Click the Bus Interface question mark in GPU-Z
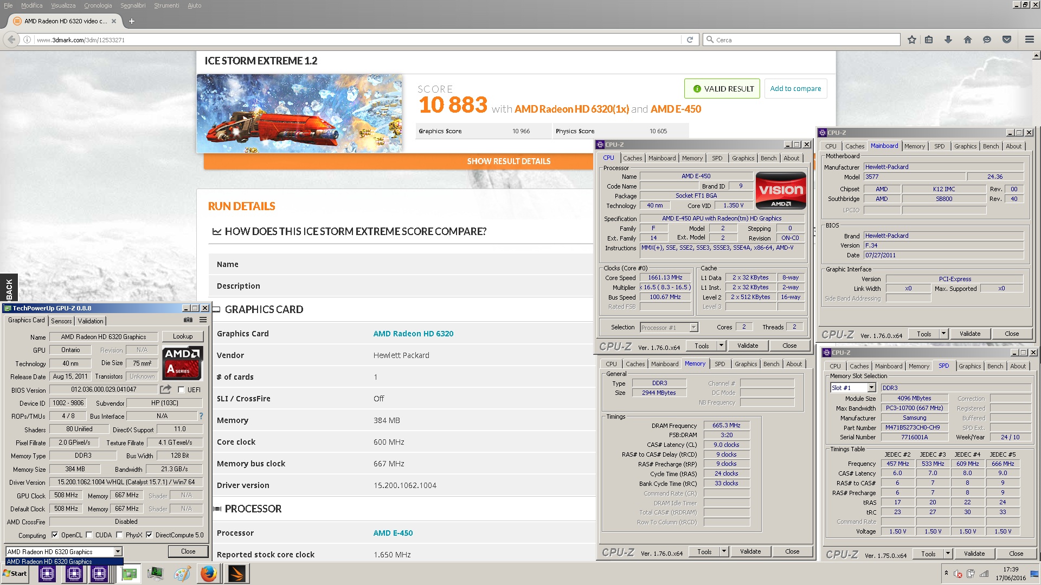Screen dimensions: 1041x585 (201, 416)
